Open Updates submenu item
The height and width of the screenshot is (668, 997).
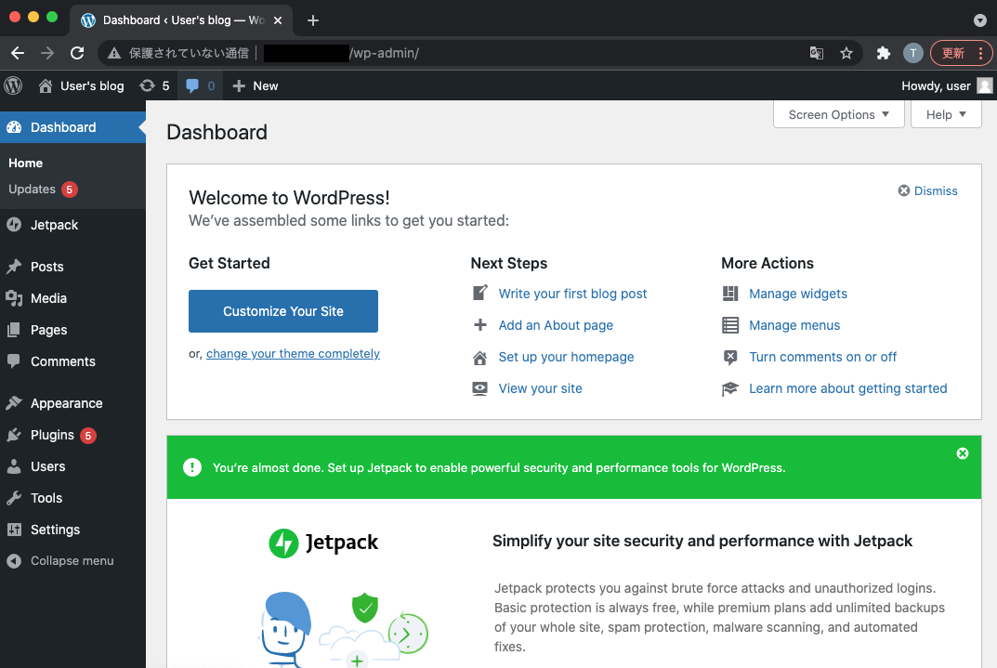click(x=43, y=189)
